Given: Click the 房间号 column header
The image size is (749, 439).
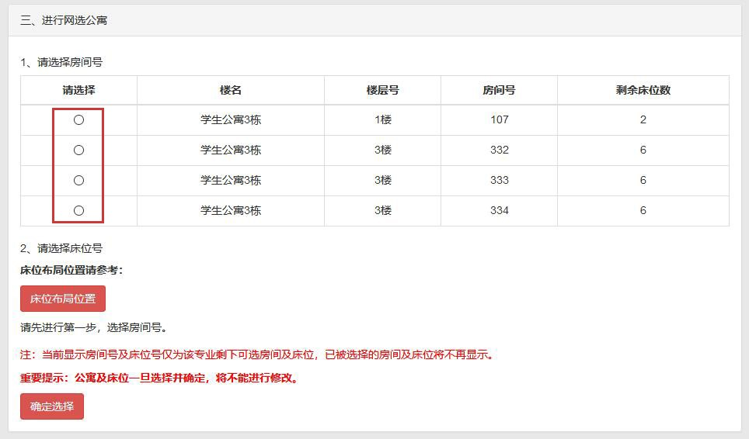Looking at the screenshot, I should [499, 90].
